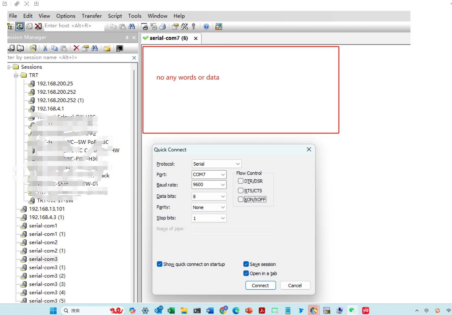Open the Options menu

[66, 16]
